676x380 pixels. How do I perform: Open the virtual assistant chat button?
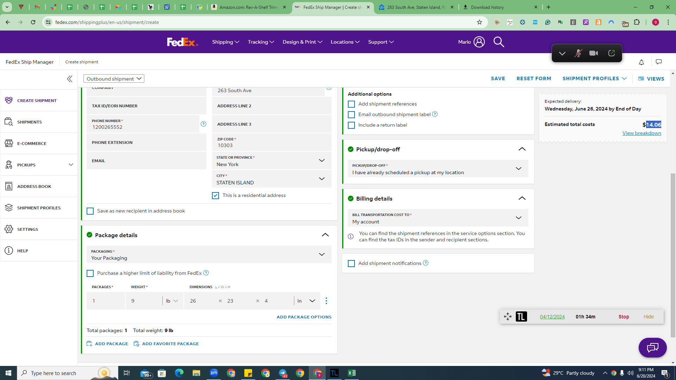[x=652, y=348]
